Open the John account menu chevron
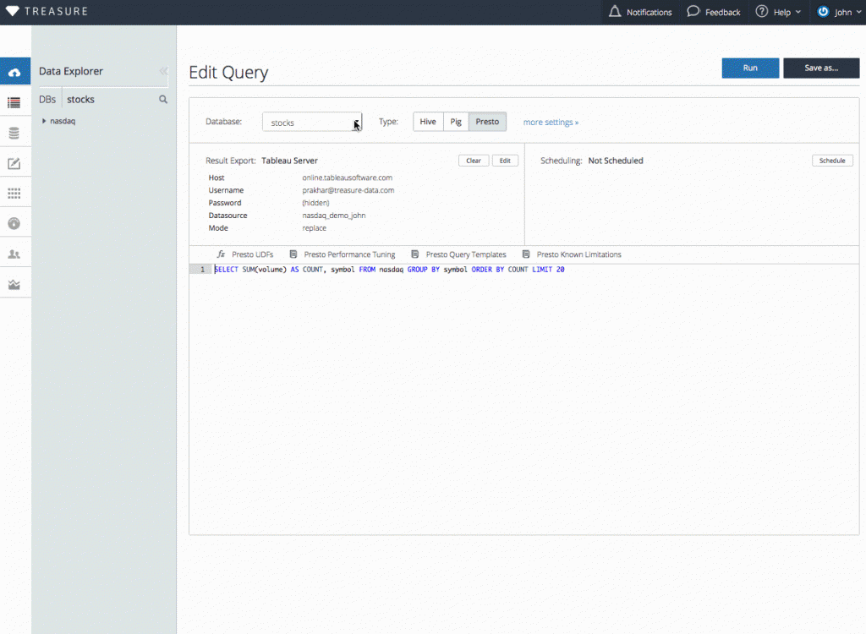 [859, 12]
